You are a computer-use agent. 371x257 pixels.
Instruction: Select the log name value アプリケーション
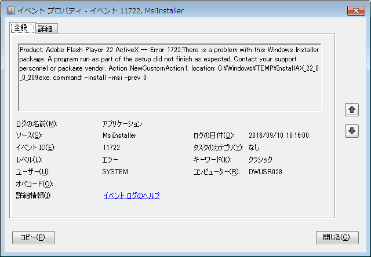click(122, 123)
